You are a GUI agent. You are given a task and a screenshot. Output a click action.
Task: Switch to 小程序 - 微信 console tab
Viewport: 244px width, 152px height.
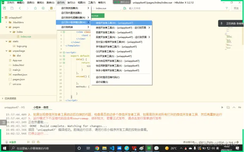[x=41, y=107]
